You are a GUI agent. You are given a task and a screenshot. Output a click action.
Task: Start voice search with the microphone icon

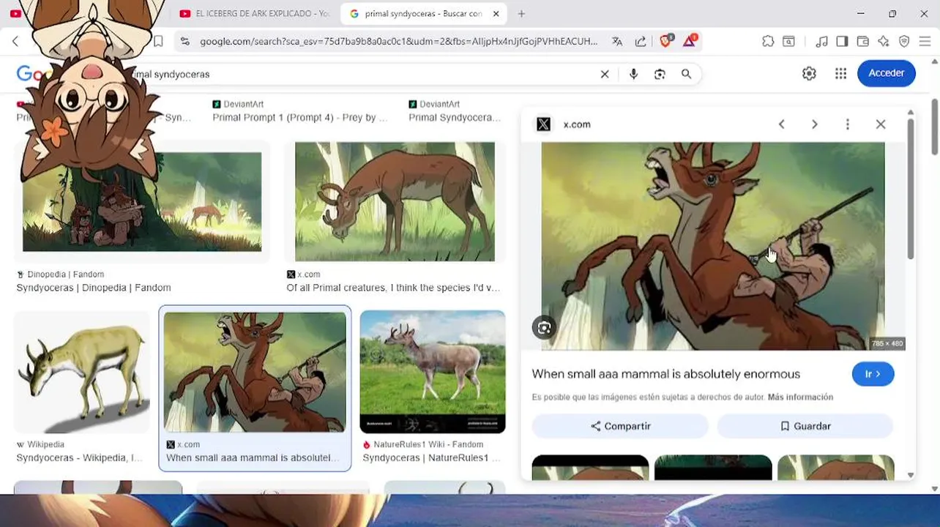click(x=633, y=74)
